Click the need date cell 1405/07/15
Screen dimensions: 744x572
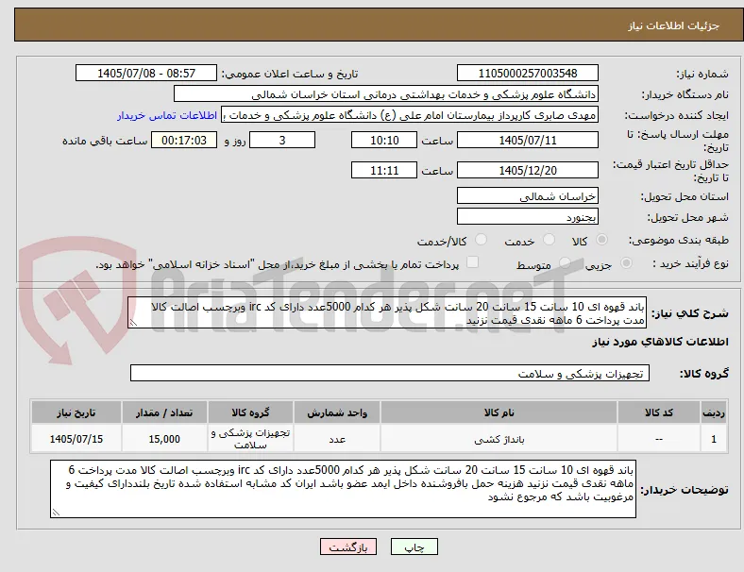(x=76, y=439)
